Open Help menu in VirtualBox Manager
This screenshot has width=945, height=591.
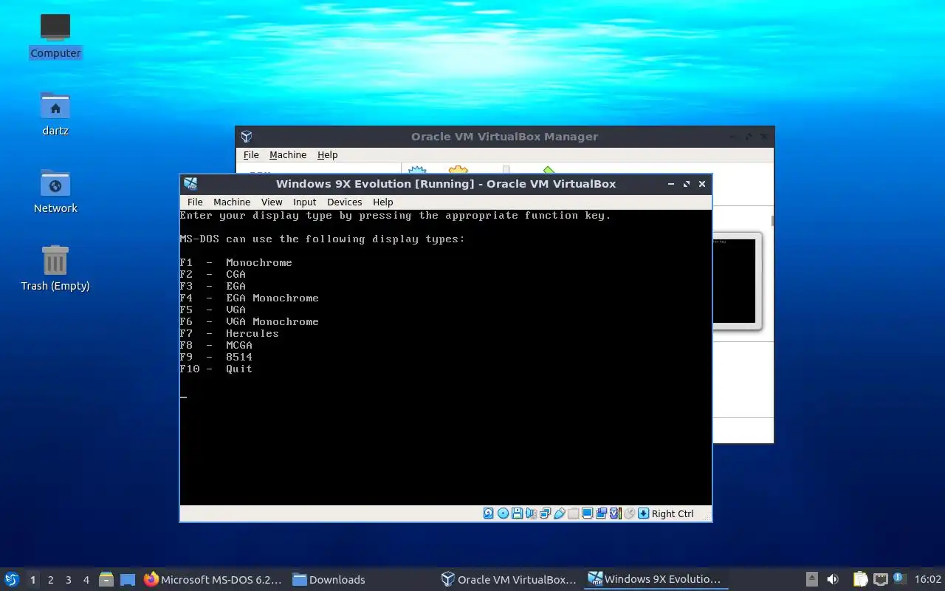pos(328,154)
